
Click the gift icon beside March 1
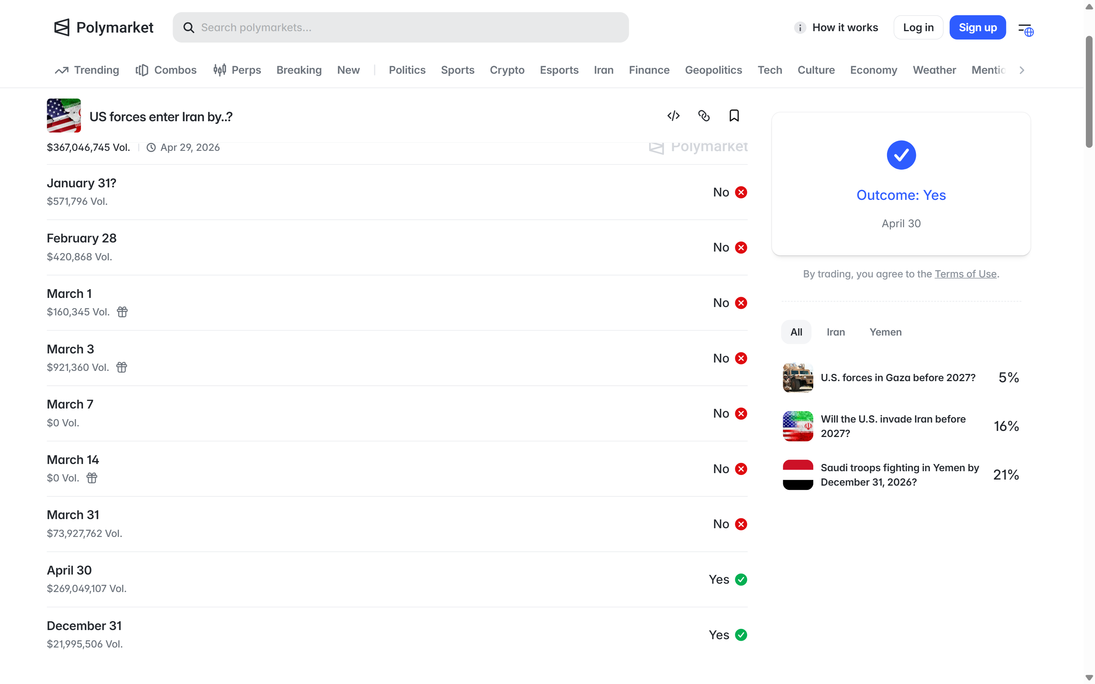point(122,312)
